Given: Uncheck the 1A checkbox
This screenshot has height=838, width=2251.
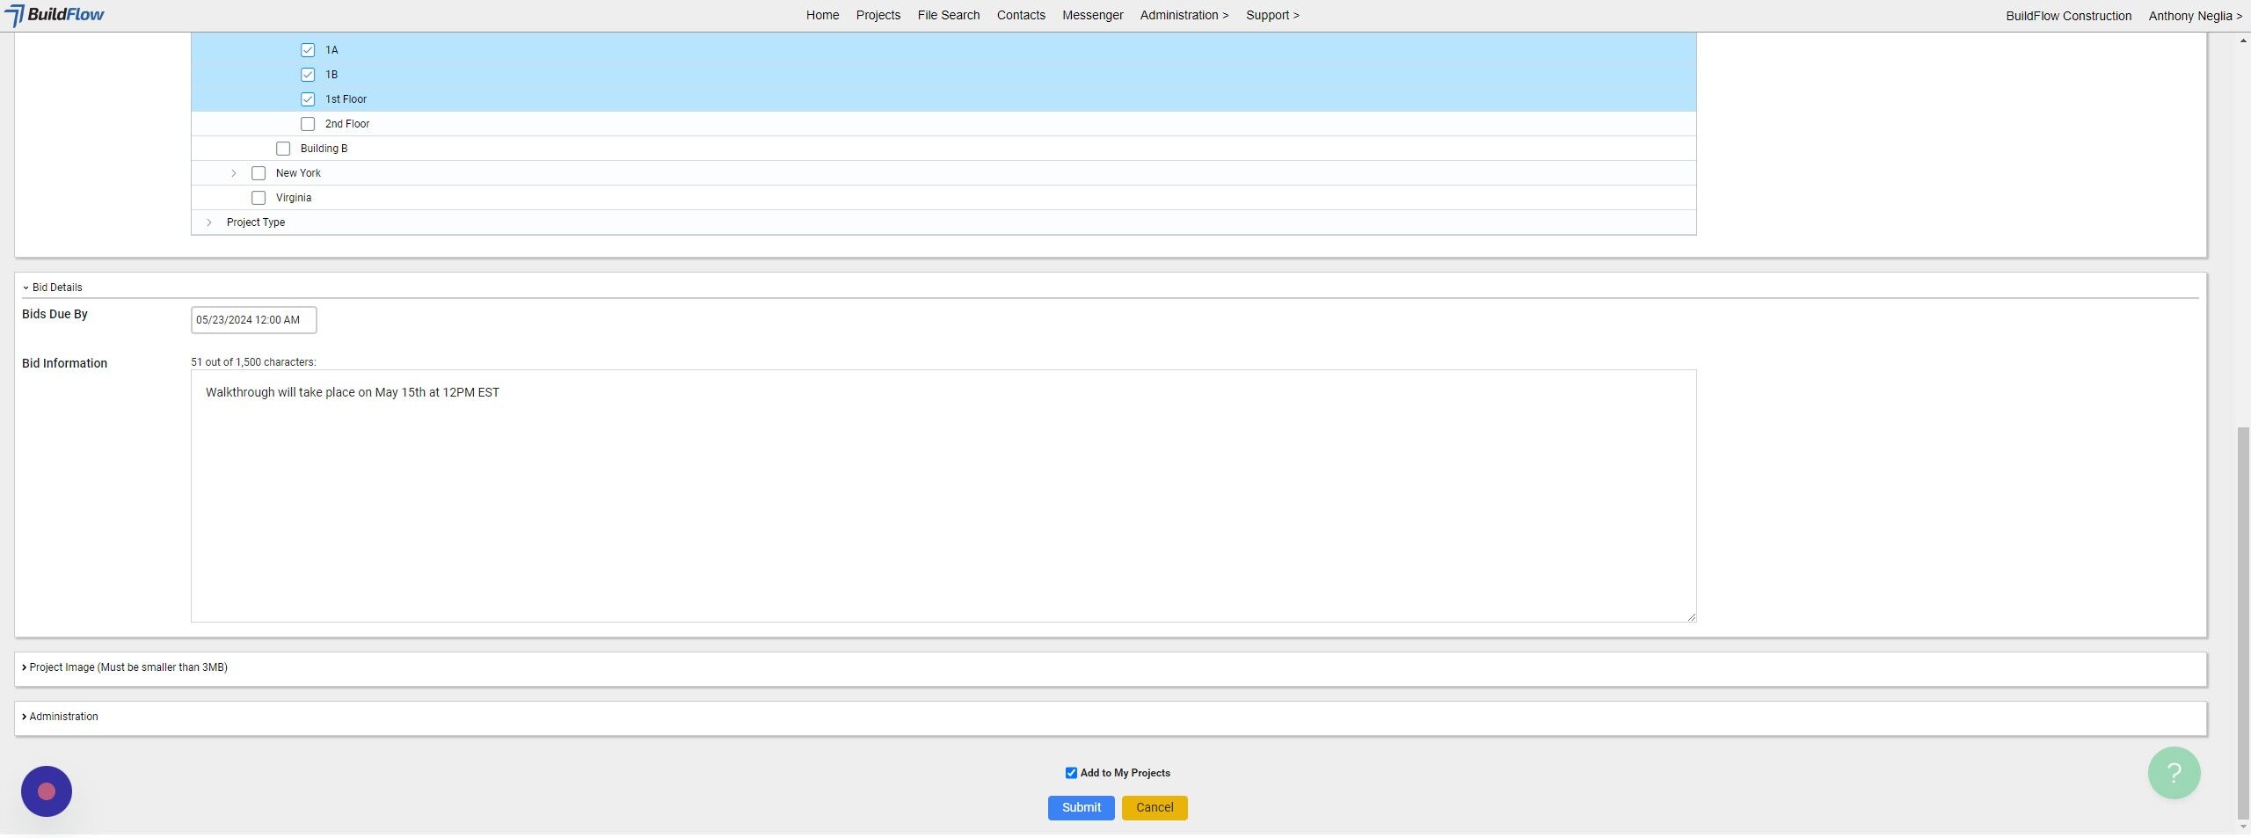Looking at the screenshot, I should coord(308,50).
